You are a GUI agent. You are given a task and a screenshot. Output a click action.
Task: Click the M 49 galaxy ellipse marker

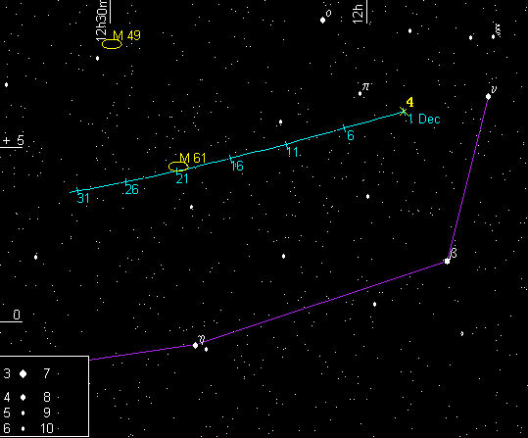click(x=112, y=44)
